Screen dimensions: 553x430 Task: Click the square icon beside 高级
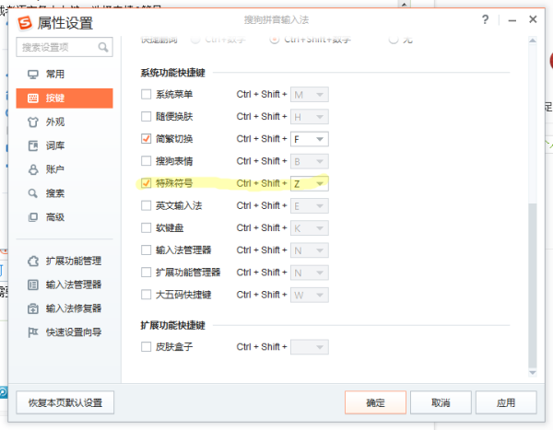(x=33, y=217)
